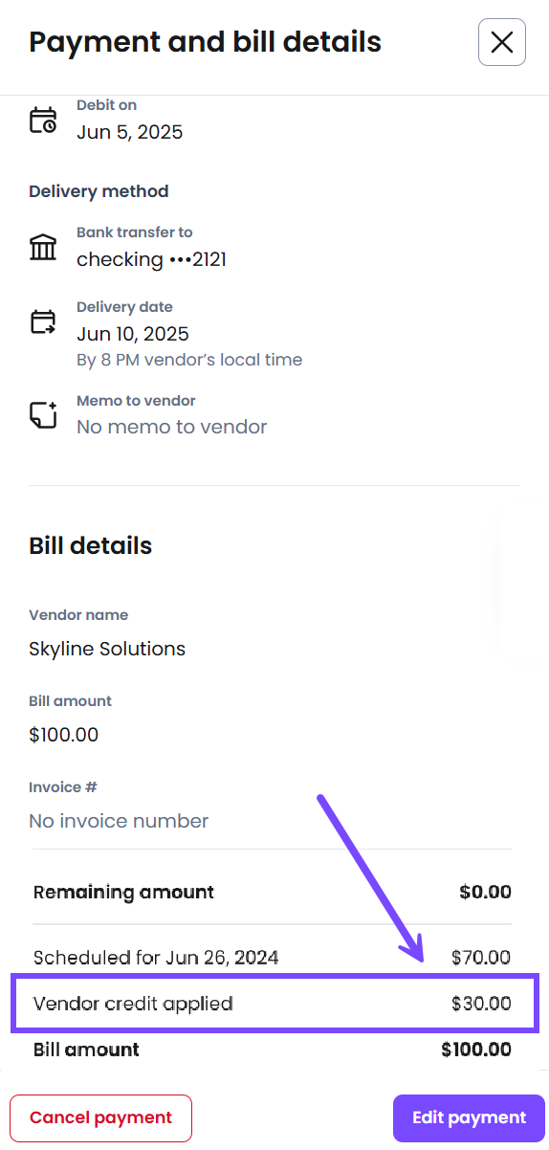This screenshot has height=1150, width=549.
Task: Cancel the scheduled payment
Action: [101, 1117]
